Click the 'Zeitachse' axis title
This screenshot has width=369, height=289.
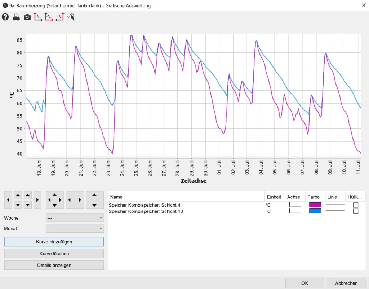(x=194, y=181)
